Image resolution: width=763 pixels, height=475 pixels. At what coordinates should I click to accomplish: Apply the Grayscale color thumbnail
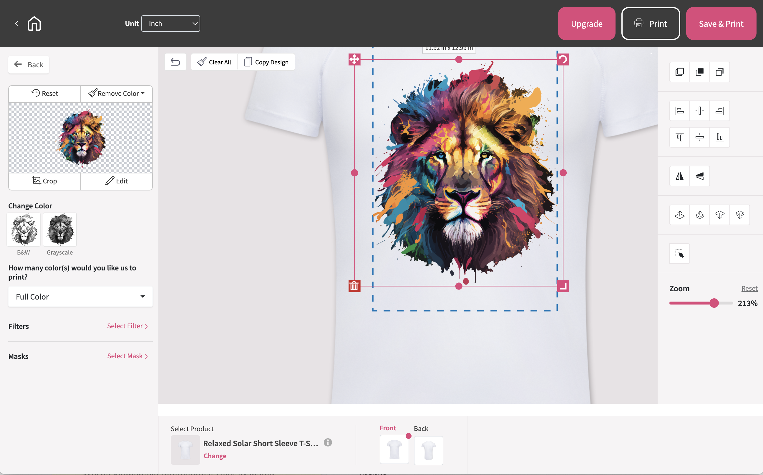point(60,230)
